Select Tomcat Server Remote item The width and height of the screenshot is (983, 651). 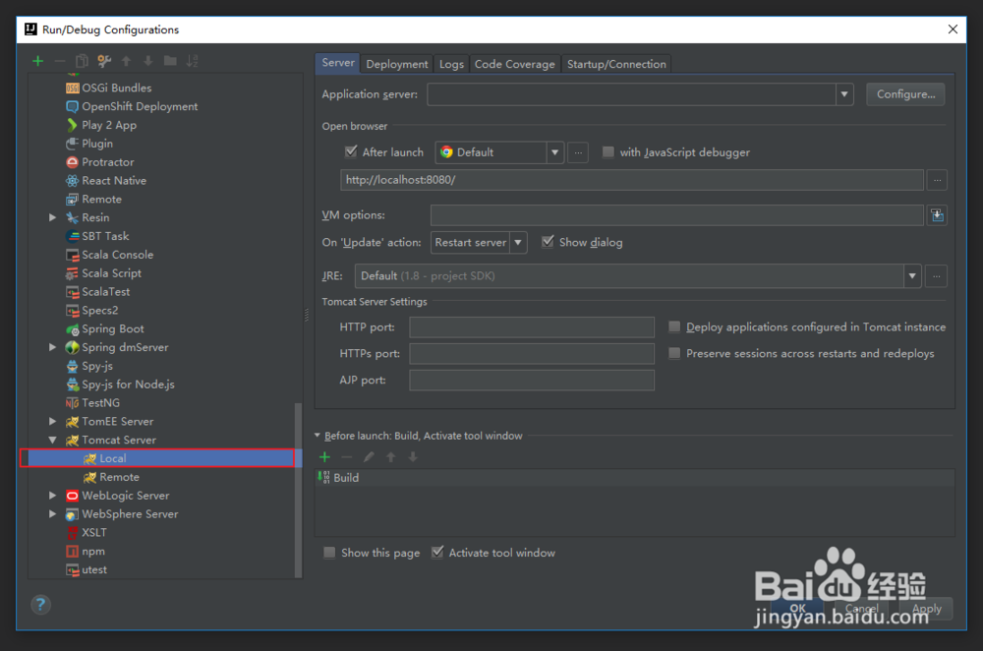(111, 477)
